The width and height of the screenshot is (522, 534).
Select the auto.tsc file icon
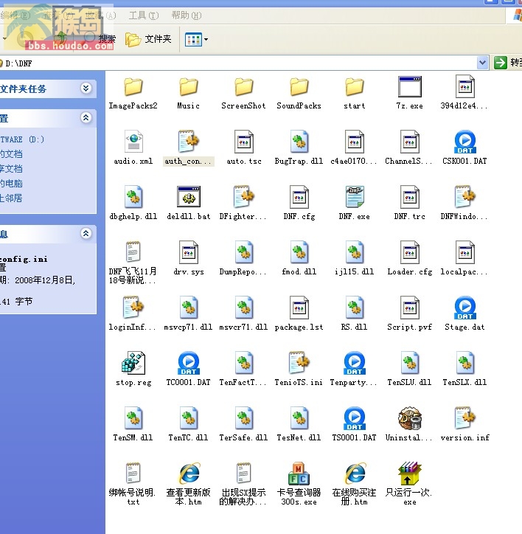click(x=243, y=142)
